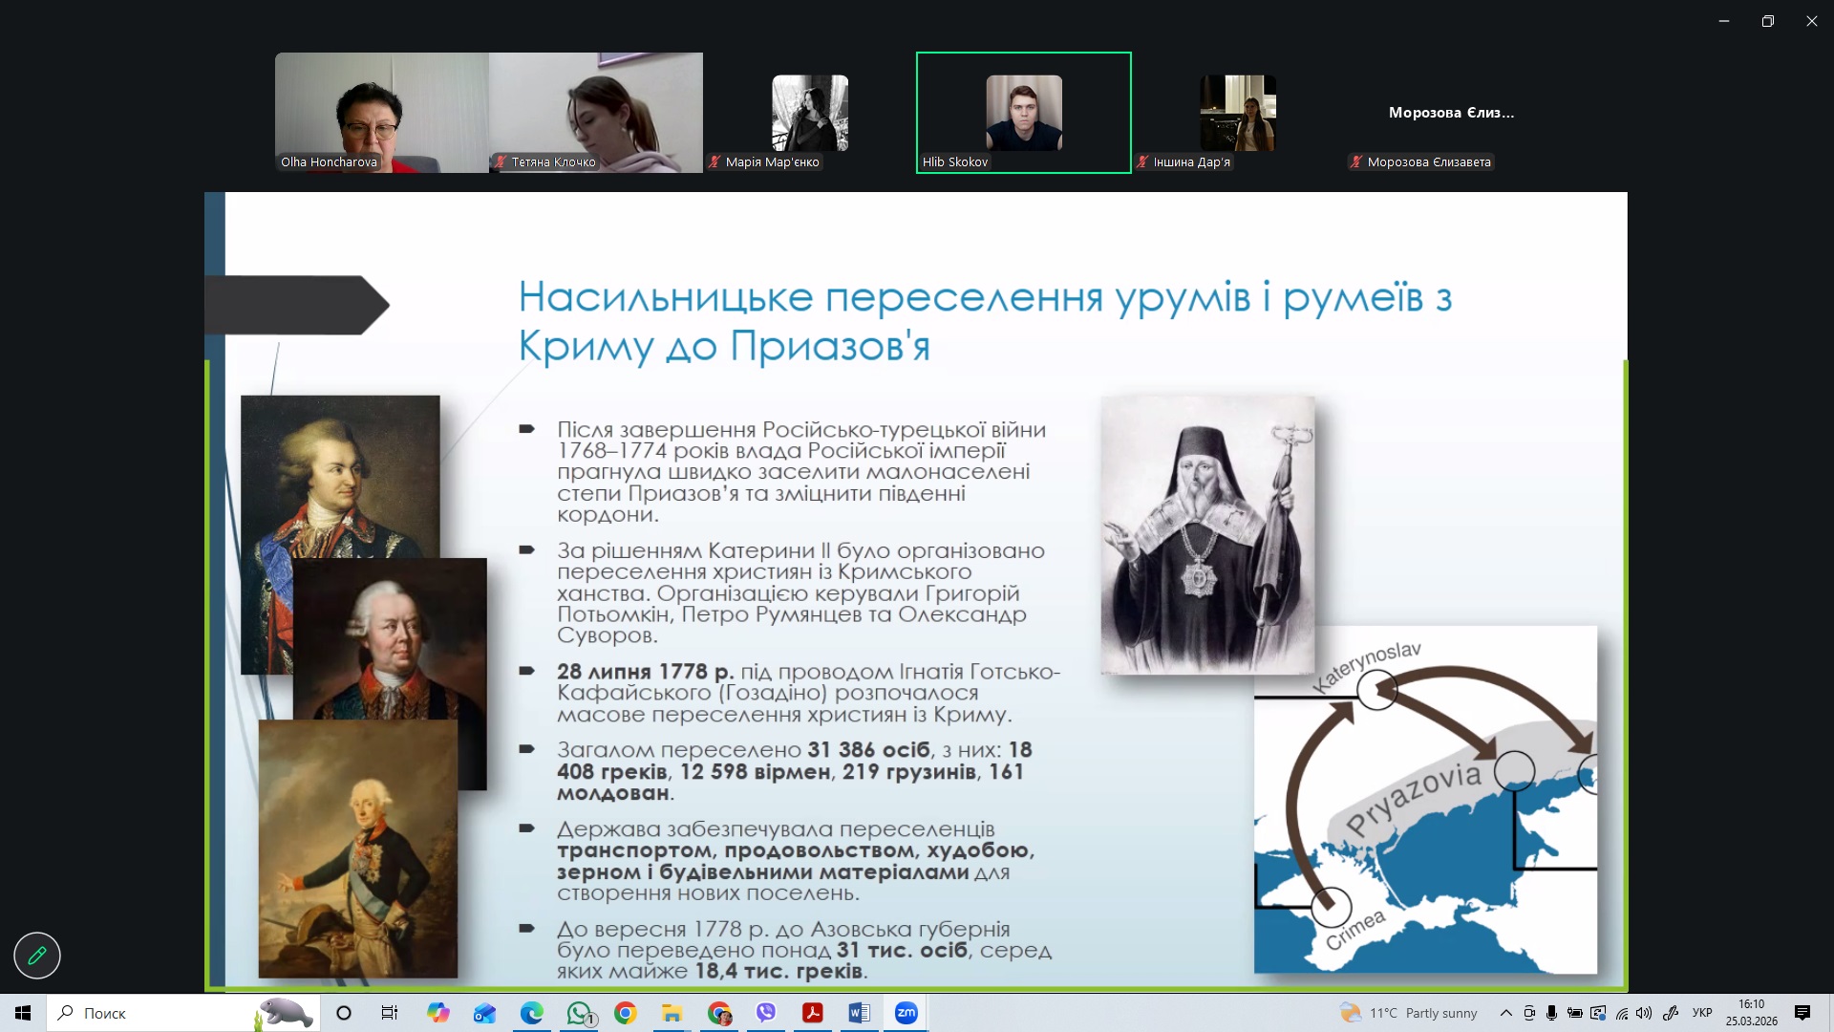
Task: Open Microsoft Edge from taskbar
Action: click(x=531, y=1013)
